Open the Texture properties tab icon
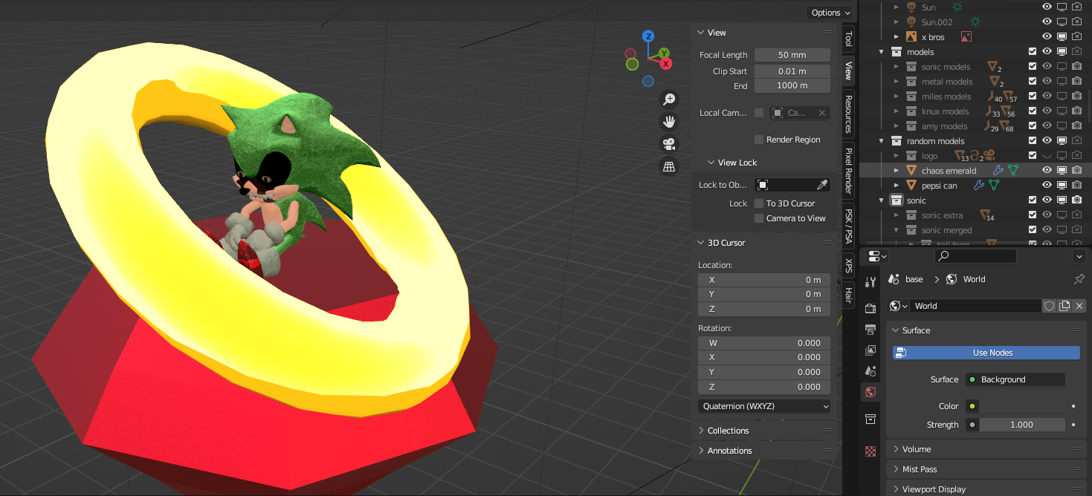 [870, 451]
